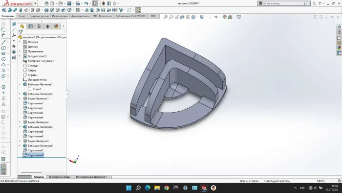Click the Zoom to Area icon

pyautogui.click(x=171, y=17)
